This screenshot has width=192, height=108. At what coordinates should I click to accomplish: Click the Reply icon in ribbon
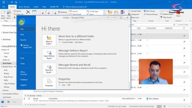42,12
